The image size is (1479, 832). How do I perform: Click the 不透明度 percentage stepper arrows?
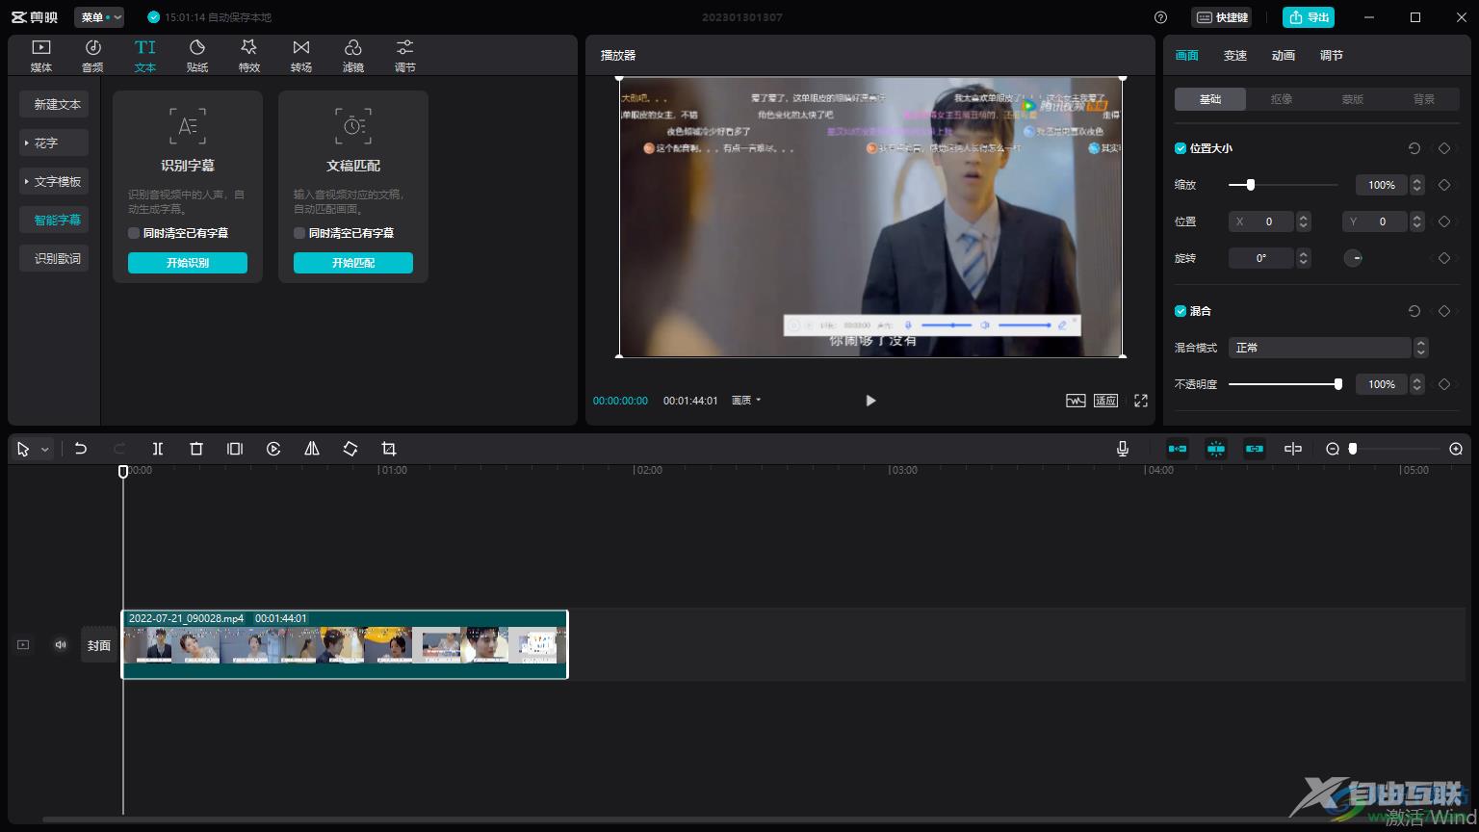pyautogui.click(x=1417, y=384)
